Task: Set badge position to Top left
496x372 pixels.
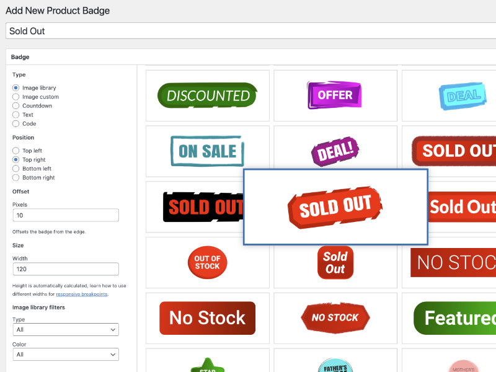Action: pyautogui.click(x=16, y=151)
